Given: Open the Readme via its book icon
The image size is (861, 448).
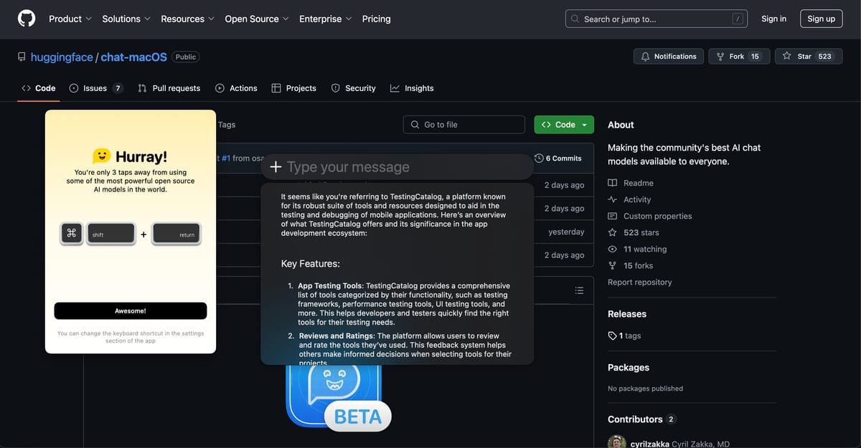Looking at the screenshot, I should [612, 183].
